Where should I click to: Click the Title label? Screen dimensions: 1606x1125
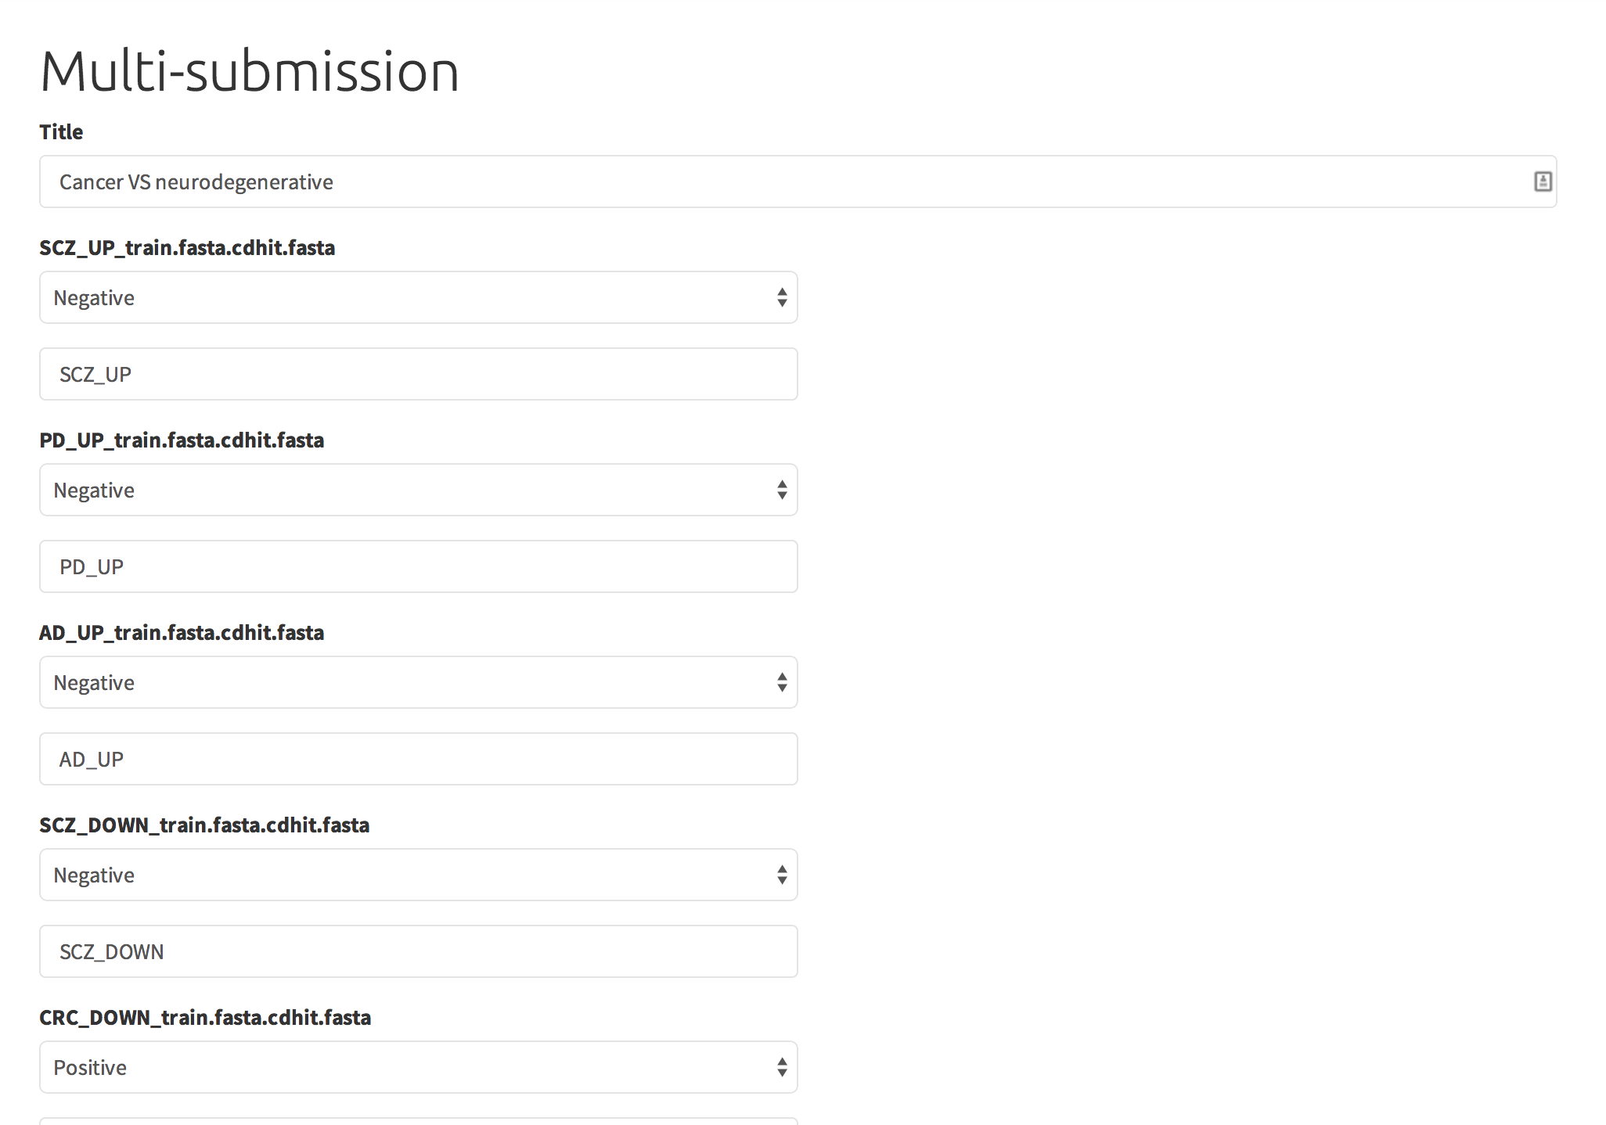point(61,131)
